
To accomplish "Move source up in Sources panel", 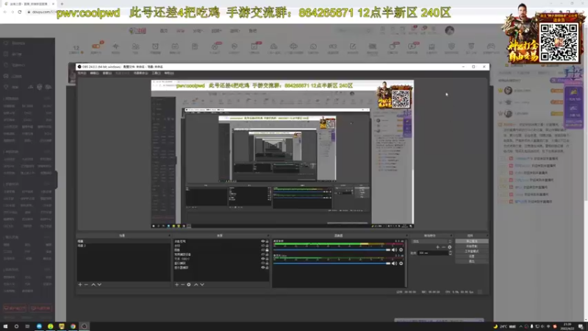I will 196,285.
